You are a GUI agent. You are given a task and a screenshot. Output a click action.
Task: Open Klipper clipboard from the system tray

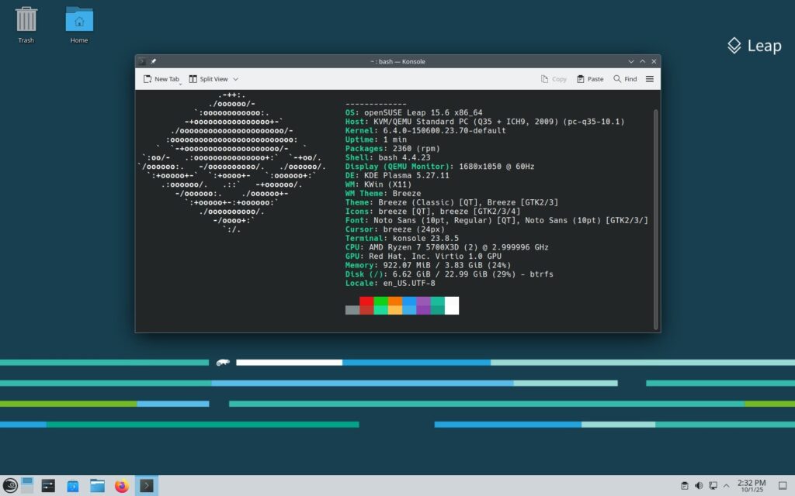point(685,485)
